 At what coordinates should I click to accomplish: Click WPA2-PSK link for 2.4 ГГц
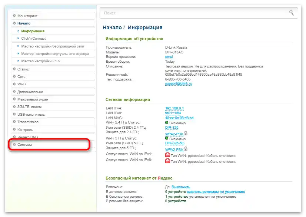(x=174, y=134)
